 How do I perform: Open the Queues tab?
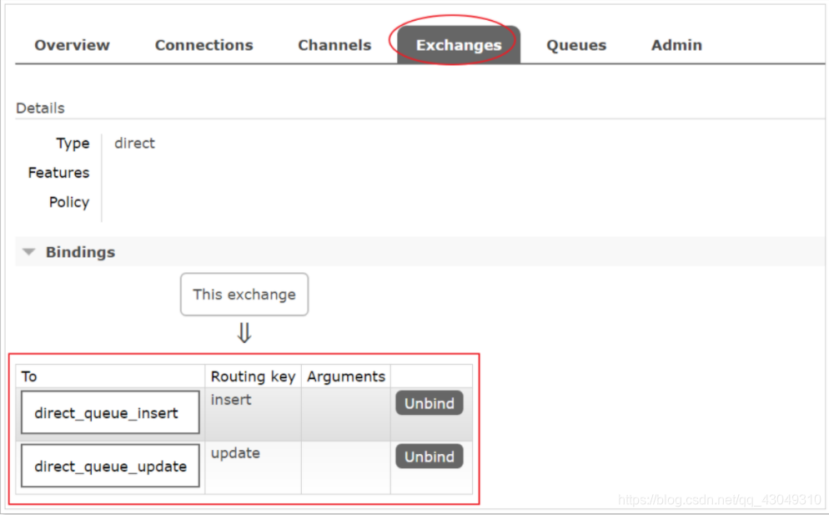576,46
